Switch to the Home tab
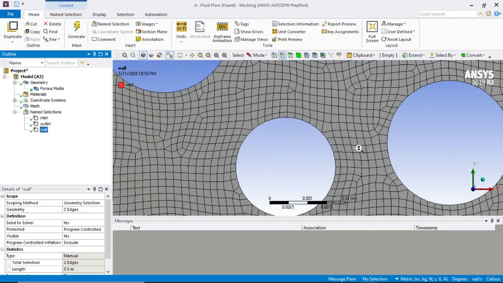Viewport: 503px width, 283px height. pos(34,15)
